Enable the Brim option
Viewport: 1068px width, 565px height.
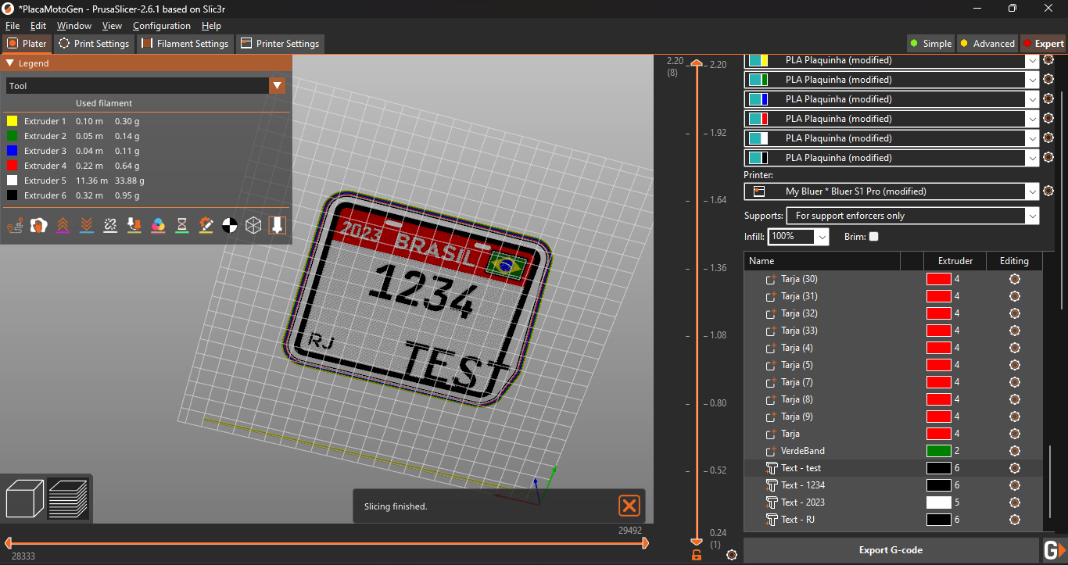(873, 236)
